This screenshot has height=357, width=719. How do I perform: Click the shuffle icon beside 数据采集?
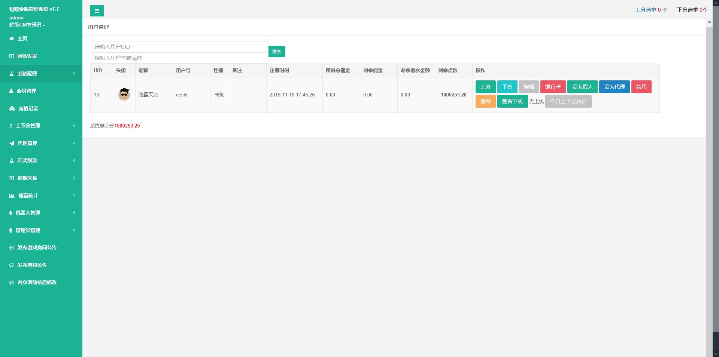(x=12, y=178)
